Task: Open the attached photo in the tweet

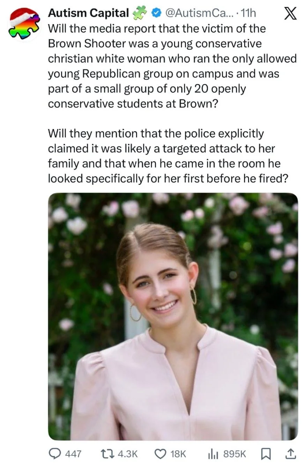Action: click(173, 316)
